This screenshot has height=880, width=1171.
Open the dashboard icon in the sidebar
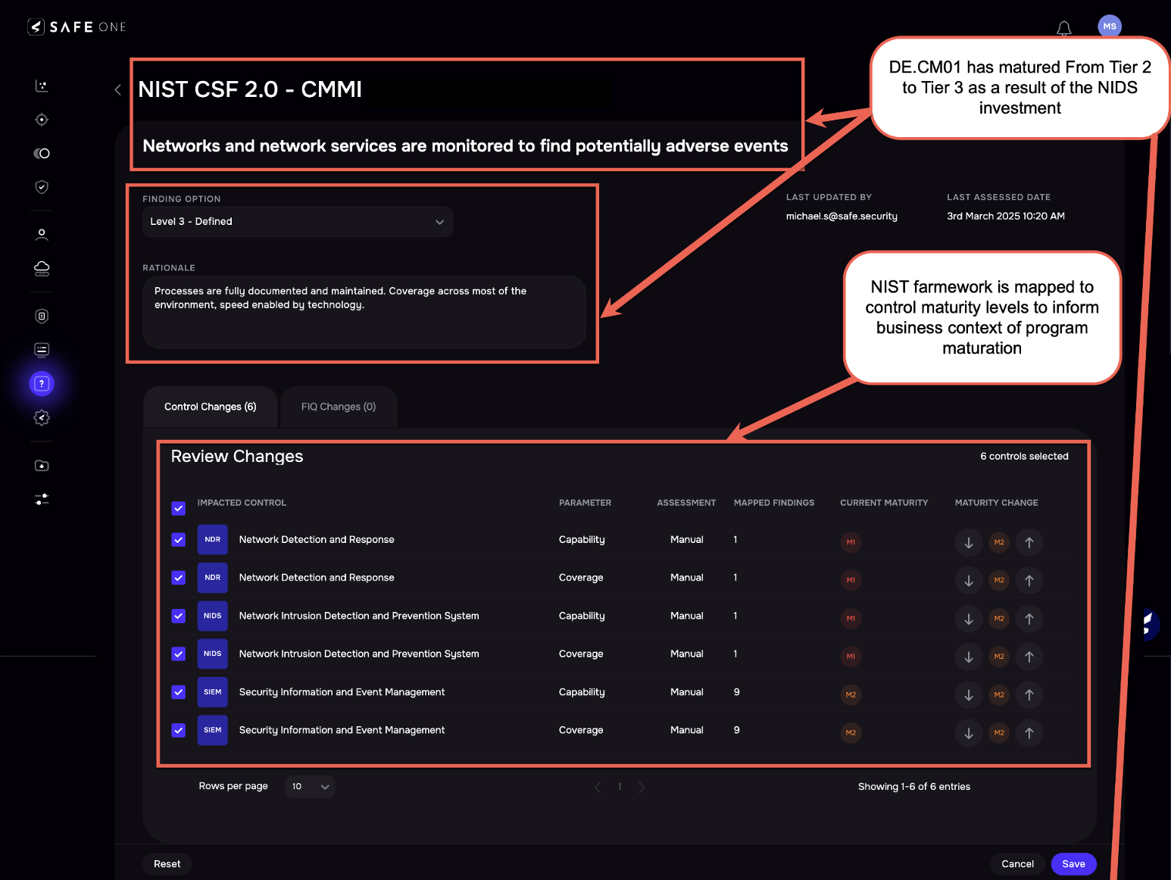tap(41, 86)
